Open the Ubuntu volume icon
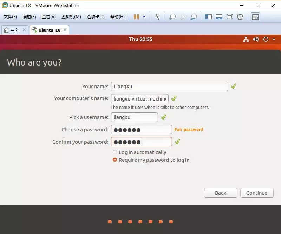Image resolution: width=281 pixels, height=234 pixels. point(256,39)
